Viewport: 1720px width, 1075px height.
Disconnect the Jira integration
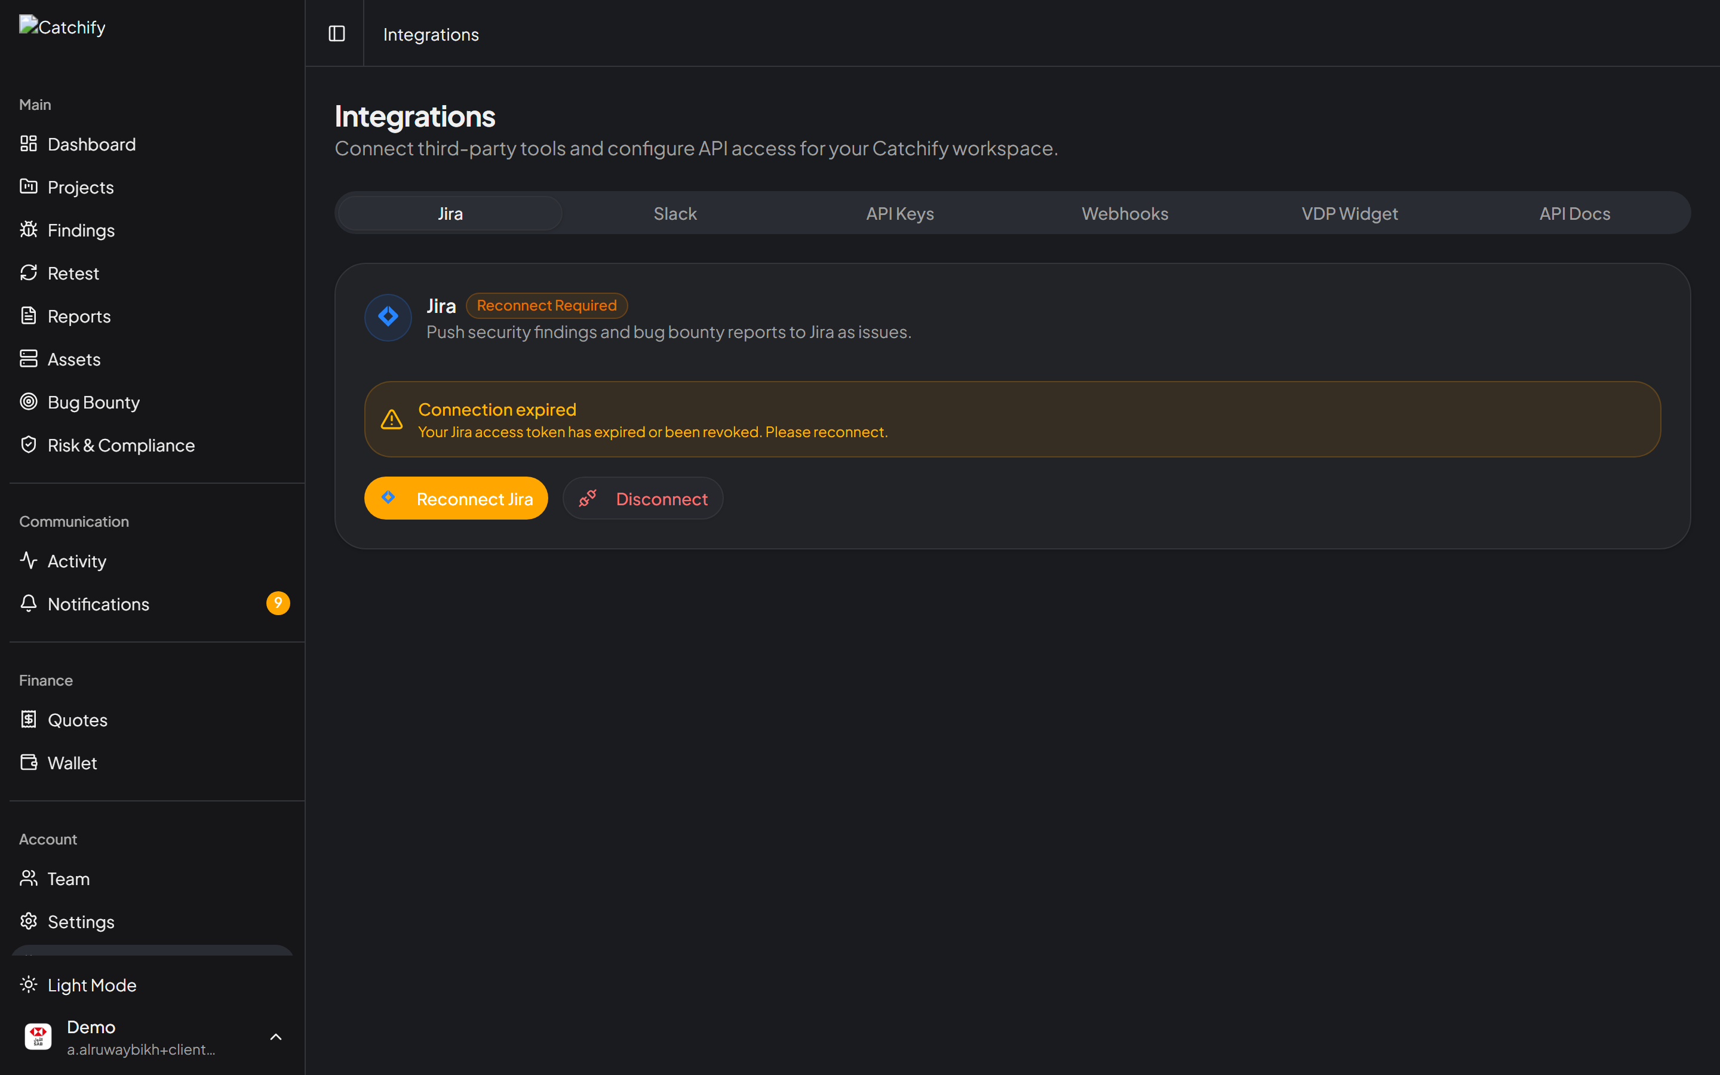(x=643, y=497)
